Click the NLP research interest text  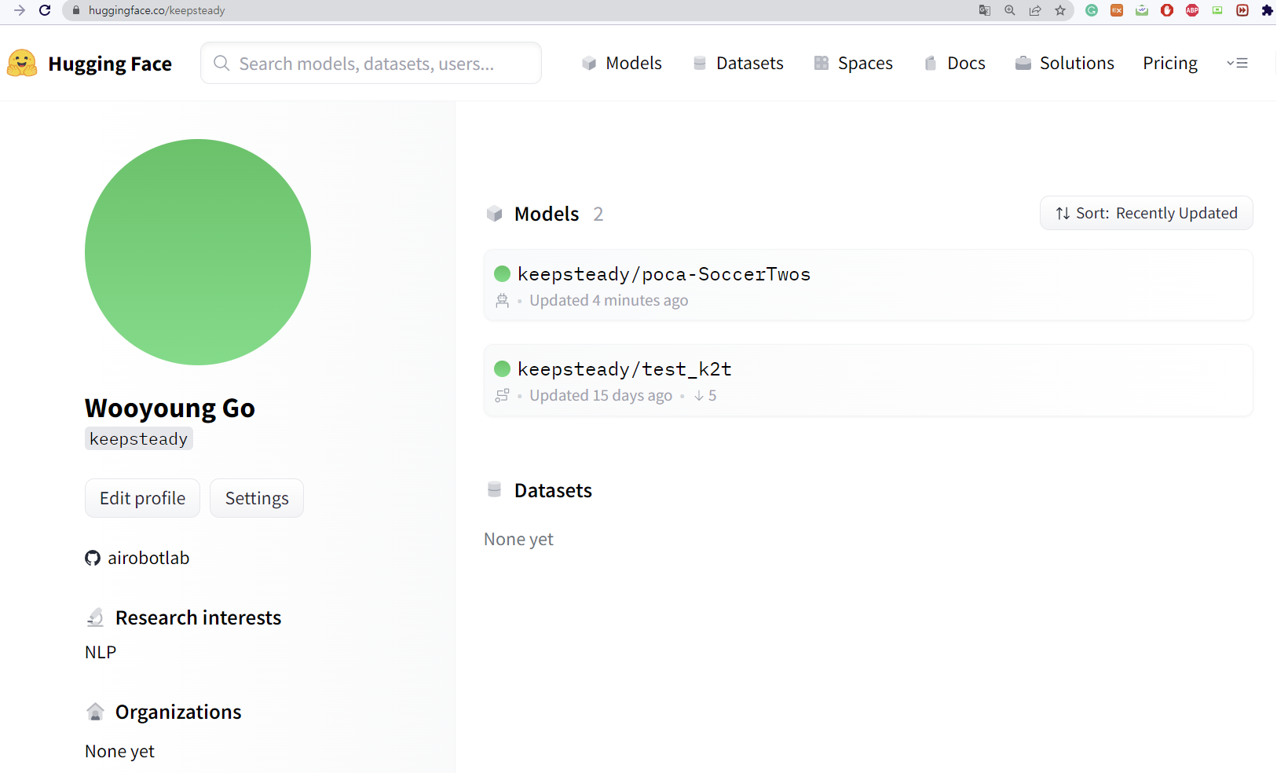point(101,652)
